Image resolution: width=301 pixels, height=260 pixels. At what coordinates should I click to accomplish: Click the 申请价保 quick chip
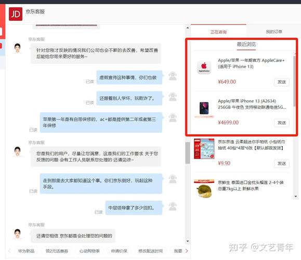coord(119,251)
